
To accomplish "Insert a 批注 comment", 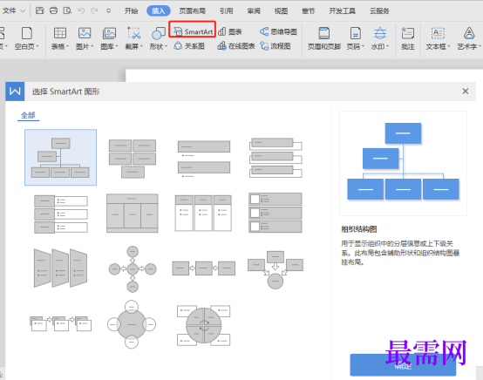I will click(x=407, y=38).
